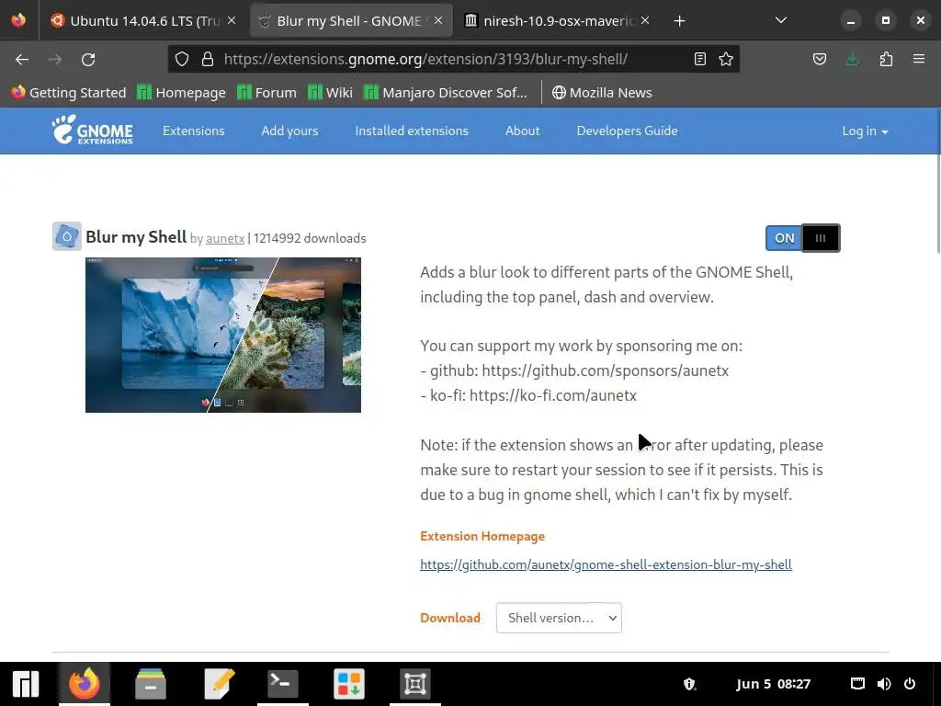
Task: Open the Wiki bookmark
Action: pyautogui.click(x=330, y=93)
